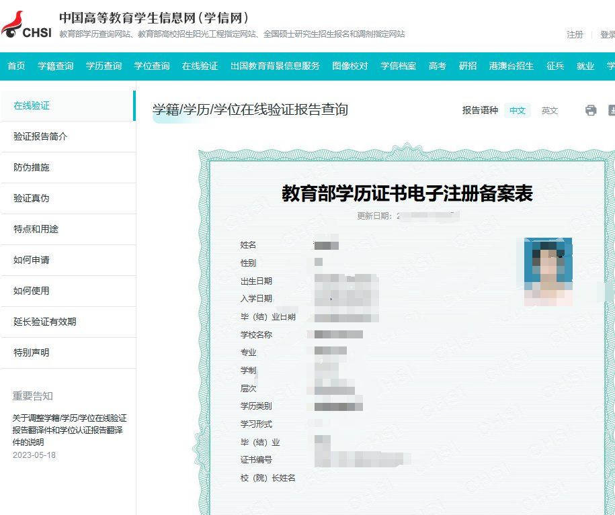Click the 报告语种 label
615x515 pixels.
tap(480, 111)
